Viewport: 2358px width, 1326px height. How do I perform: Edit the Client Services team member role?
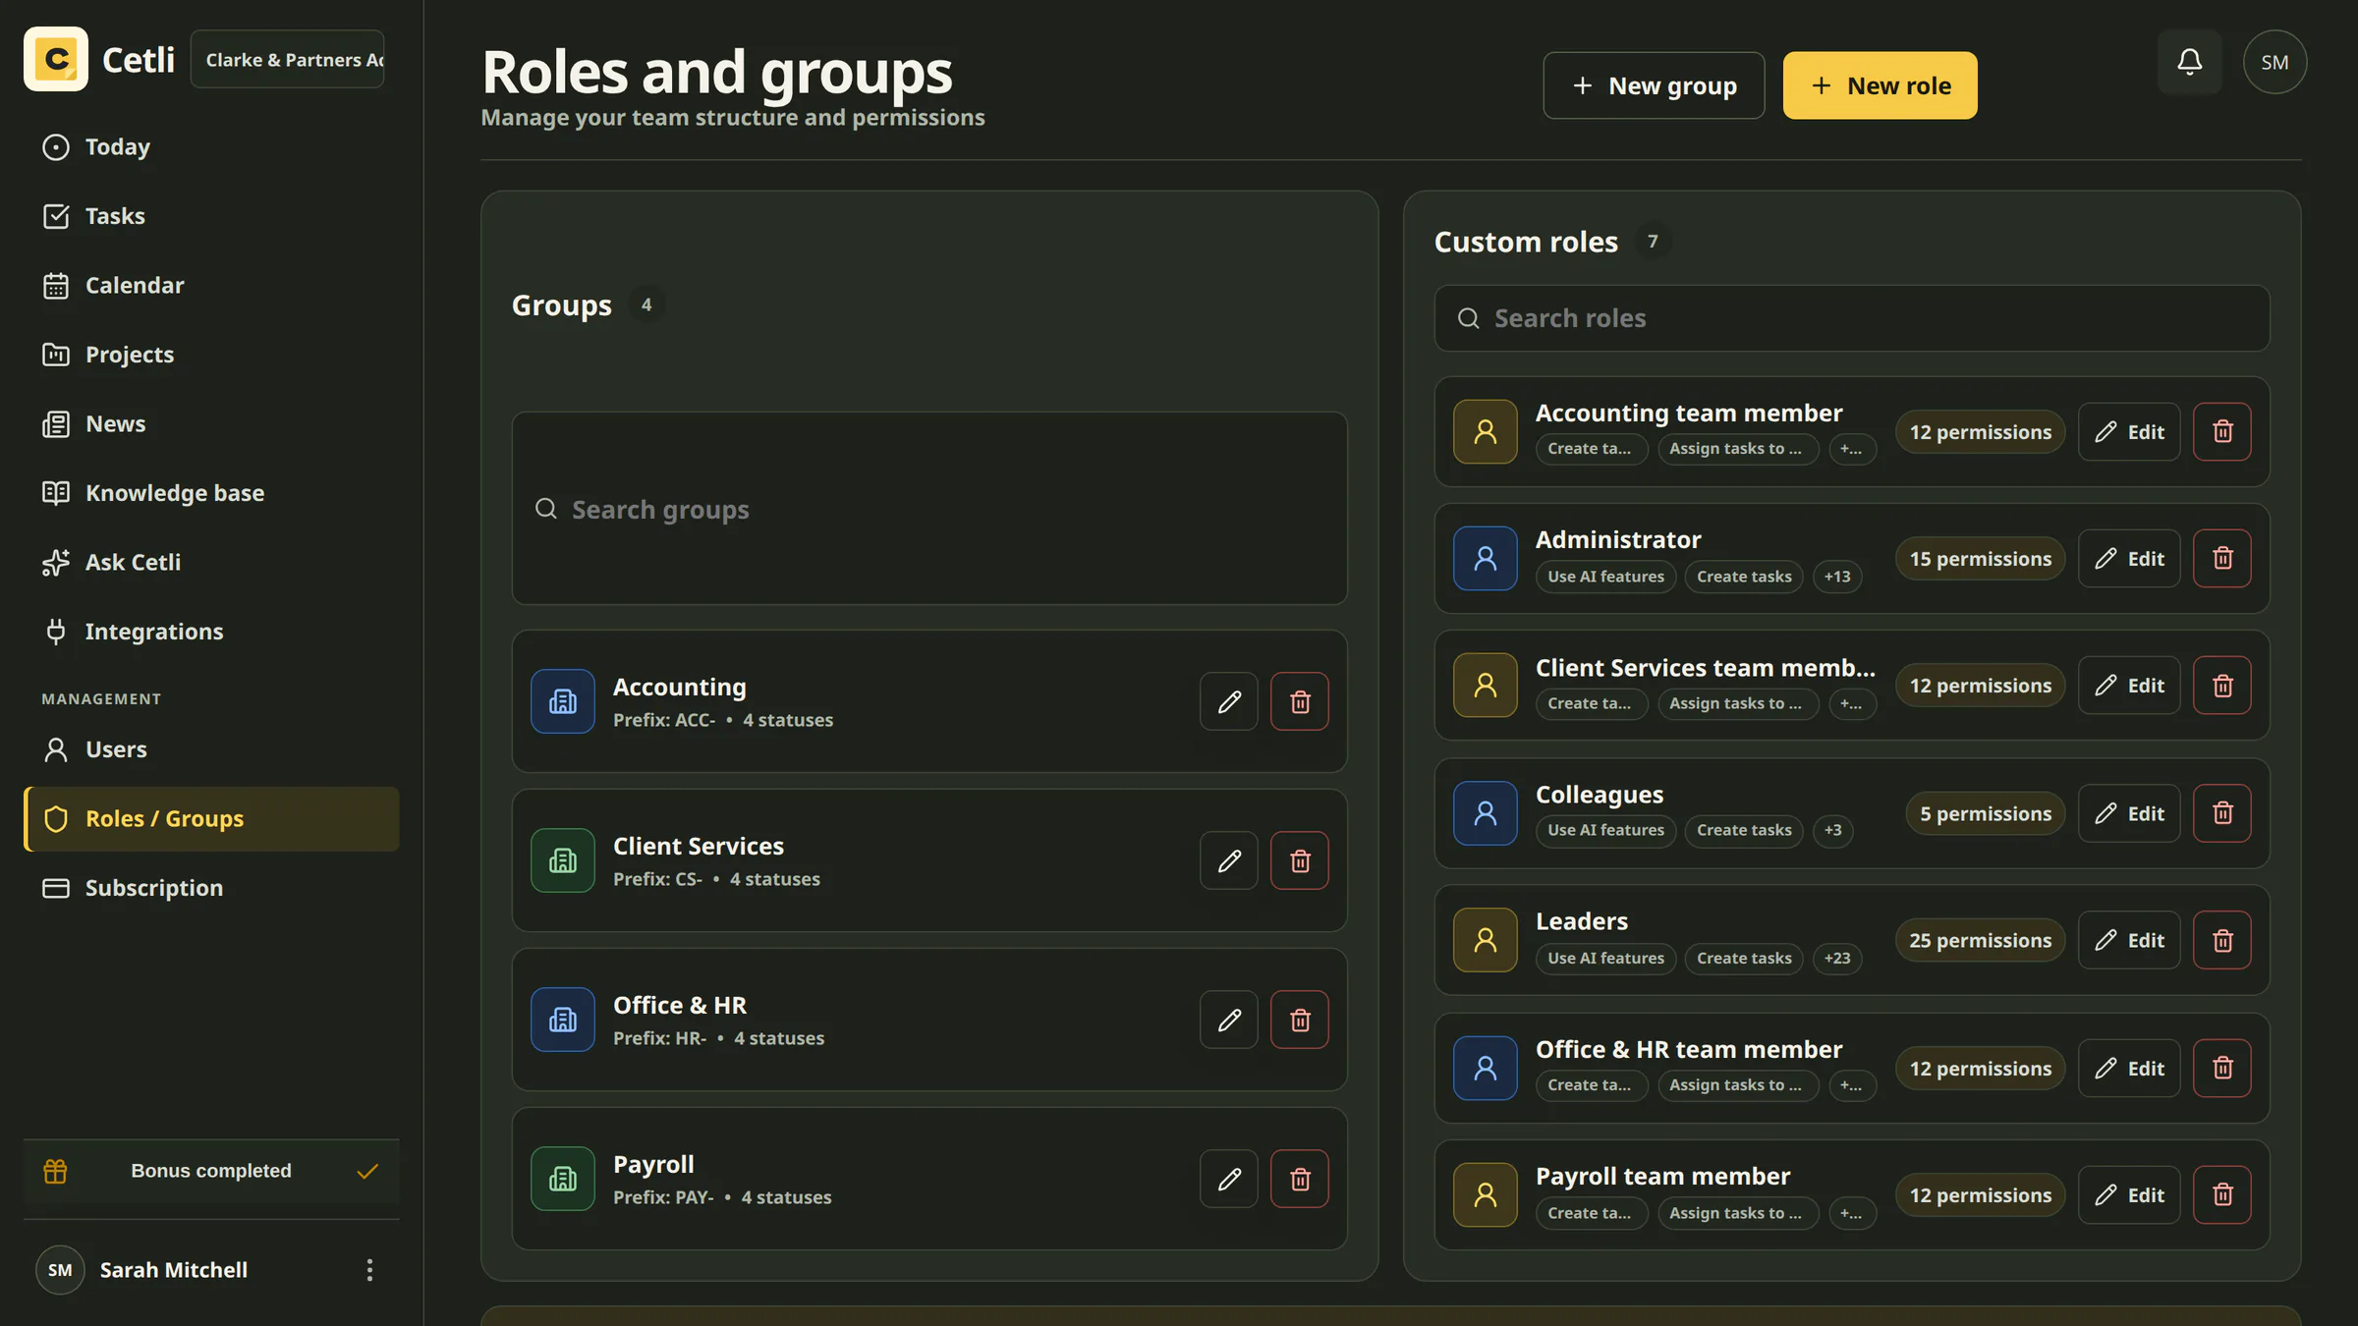point(2129,686)
